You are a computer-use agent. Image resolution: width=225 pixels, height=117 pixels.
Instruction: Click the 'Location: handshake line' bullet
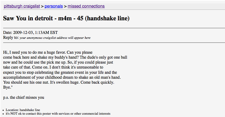click(23, 110)
